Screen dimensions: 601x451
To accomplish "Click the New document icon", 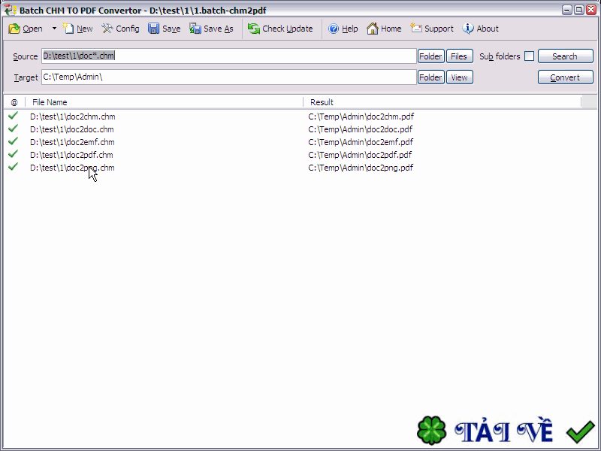I will tap(68, 29).
